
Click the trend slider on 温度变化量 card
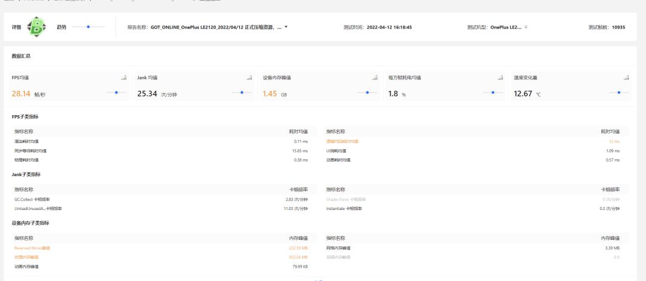coord(619,92)
